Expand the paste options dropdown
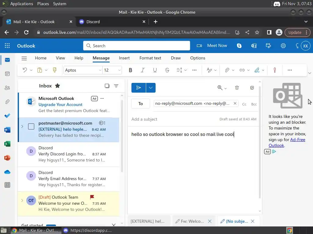The height and width of the screenshot is (234, 313). tap(46, 70)
